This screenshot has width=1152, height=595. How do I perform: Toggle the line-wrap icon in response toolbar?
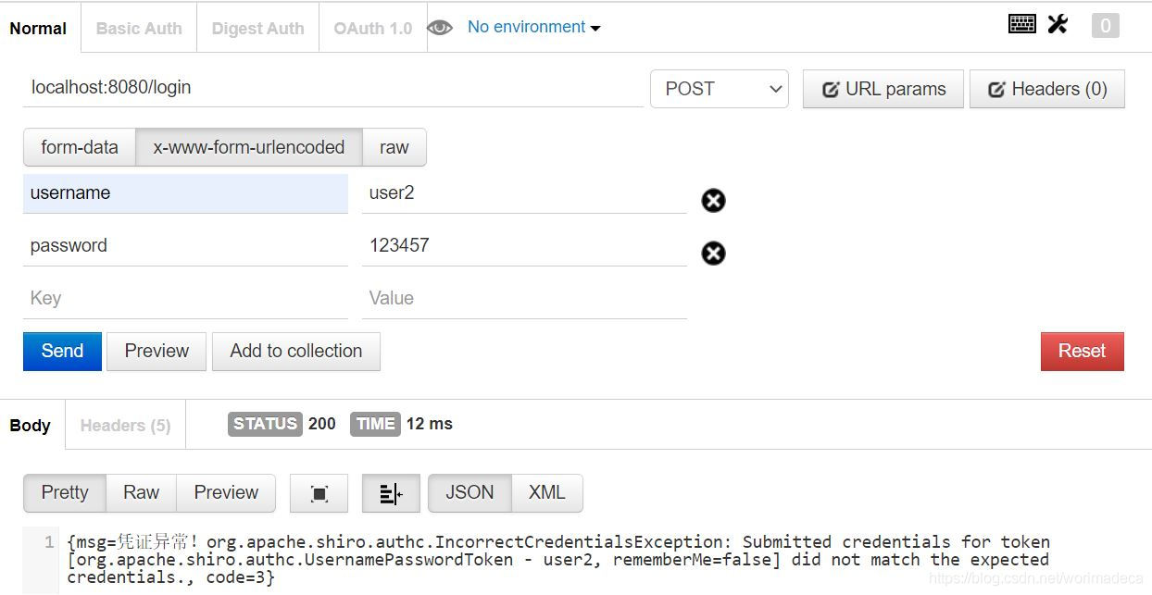[391, 493]
